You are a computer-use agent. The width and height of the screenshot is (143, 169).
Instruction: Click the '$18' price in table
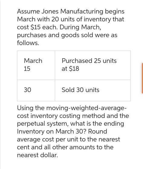[74, 69]
